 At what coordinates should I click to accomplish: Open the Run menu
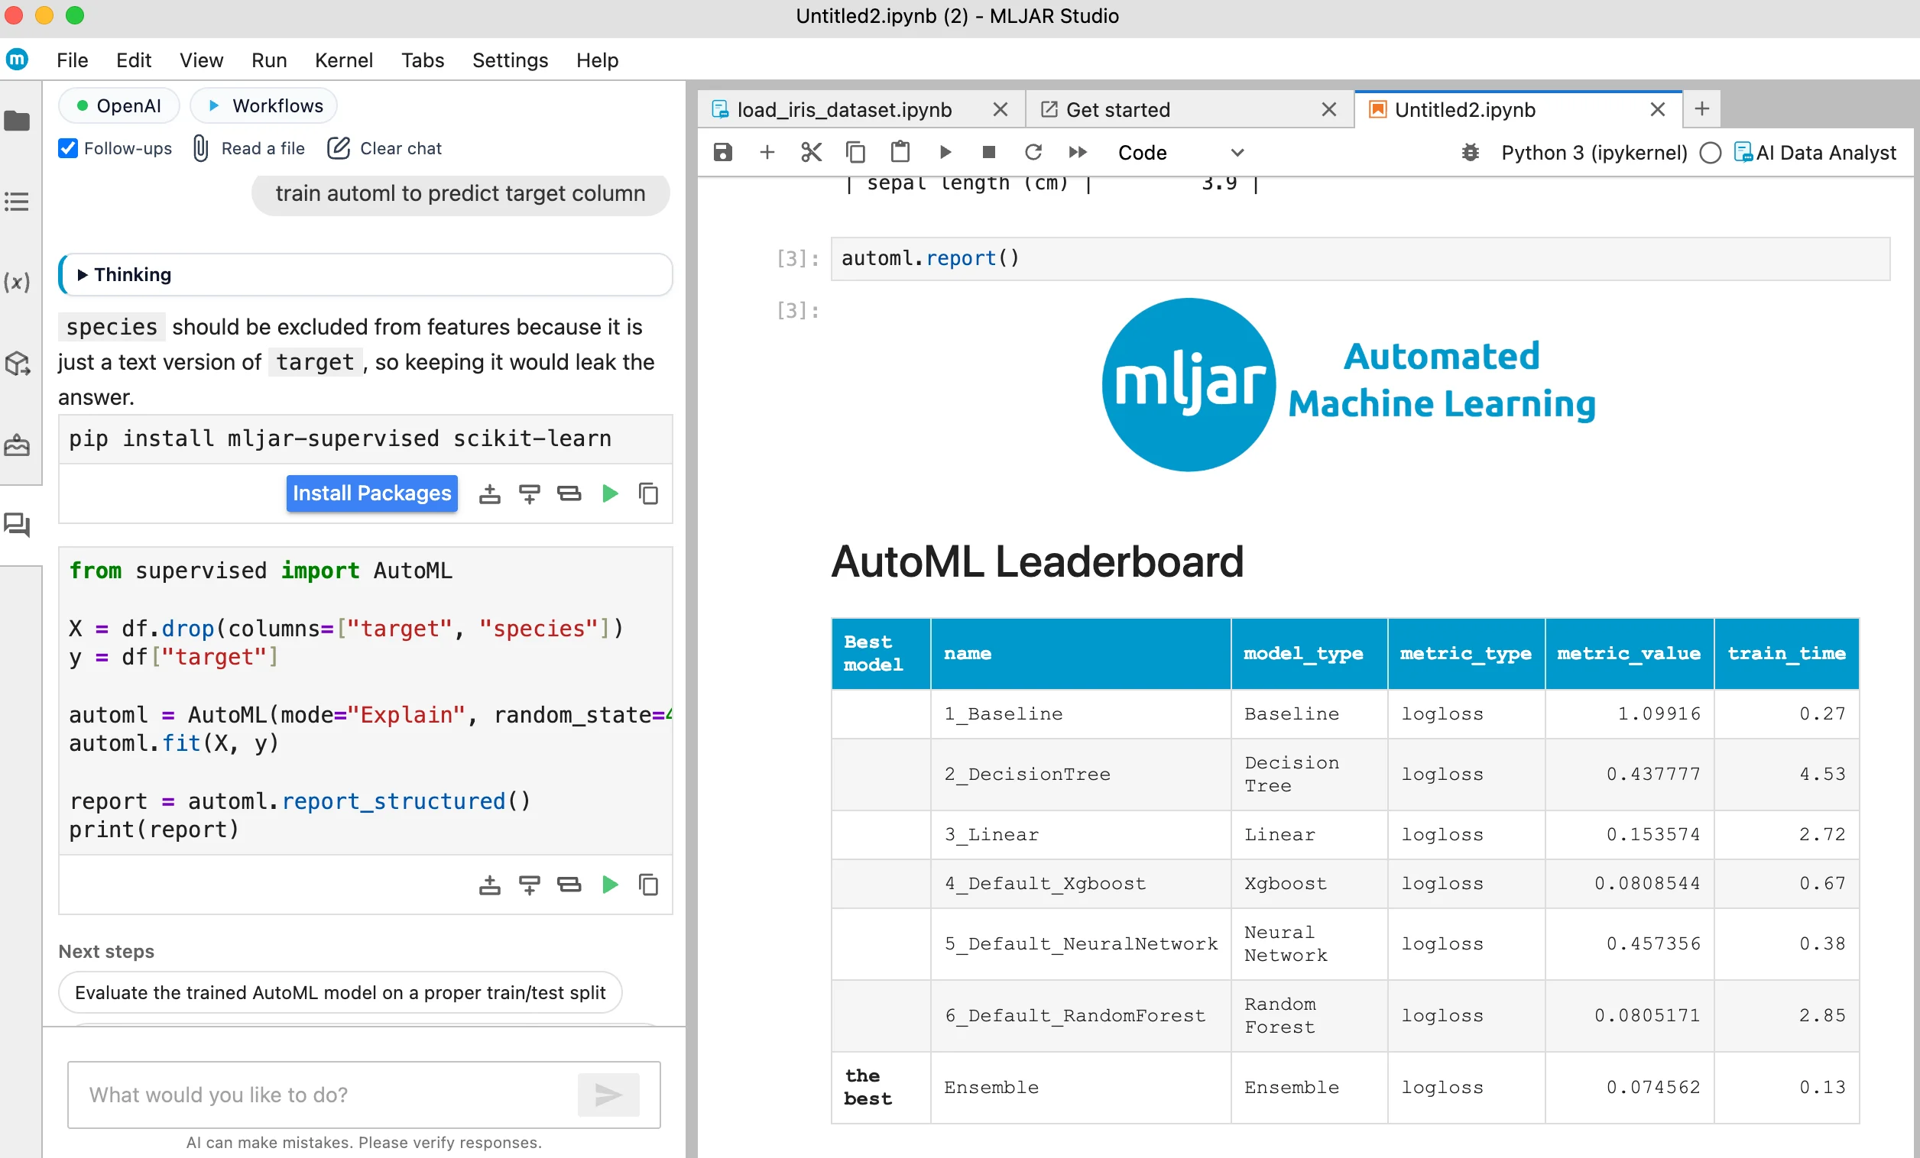click(x=269, y=60)
